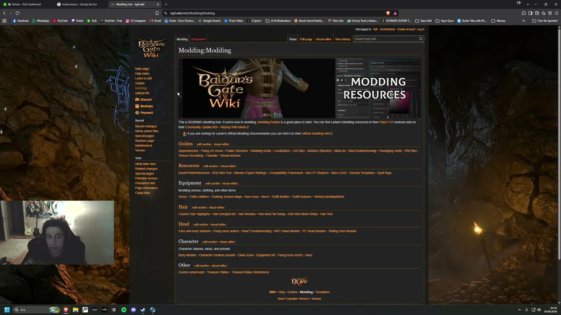Click the search magnifier icon in wiki search box
The width and height of the screenshot is (561, 315).
click(x=421, y=39)
